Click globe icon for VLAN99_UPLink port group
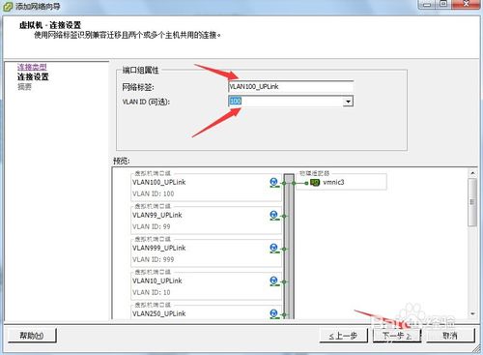Screen dimensions: 483x355 tap(273, 215)
